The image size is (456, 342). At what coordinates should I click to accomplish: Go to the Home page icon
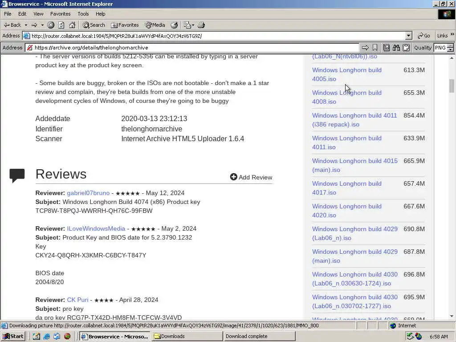point(72,25)
